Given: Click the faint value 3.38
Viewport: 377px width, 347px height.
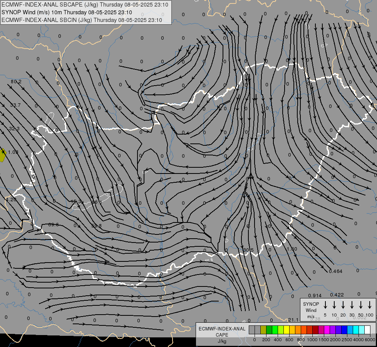Looking at the screenshot, I should [315, 319].
